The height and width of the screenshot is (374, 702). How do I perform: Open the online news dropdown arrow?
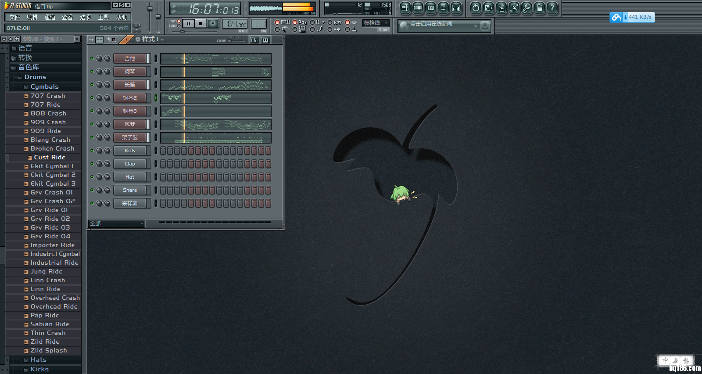coord(476,26)
